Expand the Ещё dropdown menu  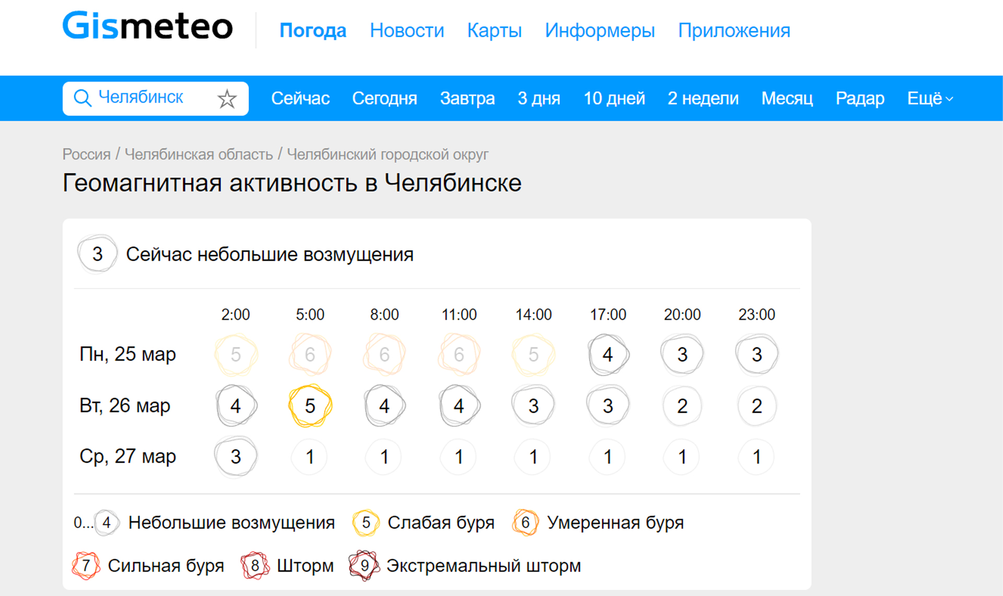click(930, 98)
